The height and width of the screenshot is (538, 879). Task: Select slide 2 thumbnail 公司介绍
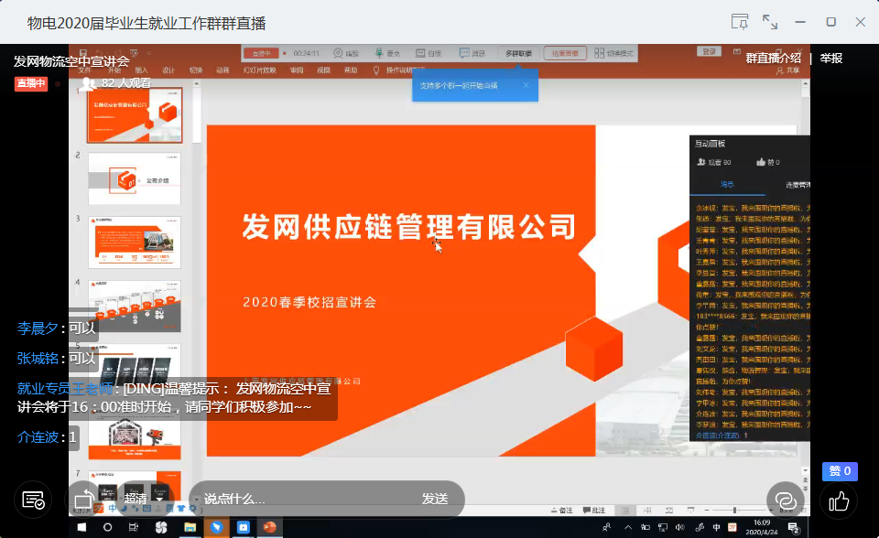(x=134, y=178)
